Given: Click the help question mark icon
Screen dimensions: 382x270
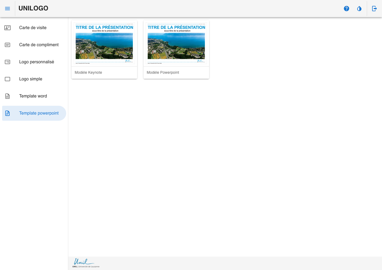Looking at the screenshot, I should 347,9.
